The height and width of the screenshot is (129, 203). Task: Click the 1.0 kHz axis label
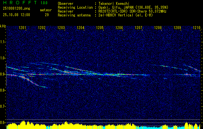tap(3, 58)
